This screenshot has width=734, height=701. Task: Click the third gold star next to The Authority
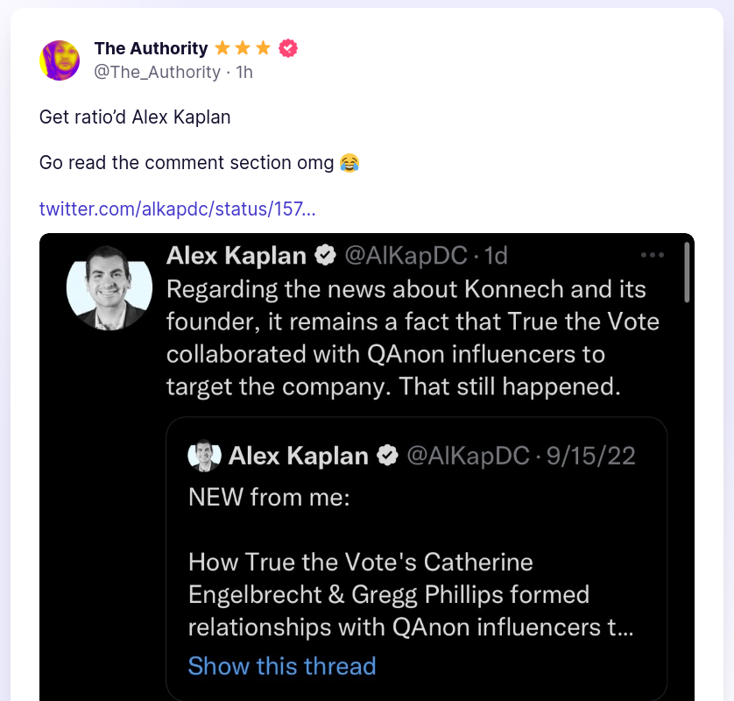(263, 48)
